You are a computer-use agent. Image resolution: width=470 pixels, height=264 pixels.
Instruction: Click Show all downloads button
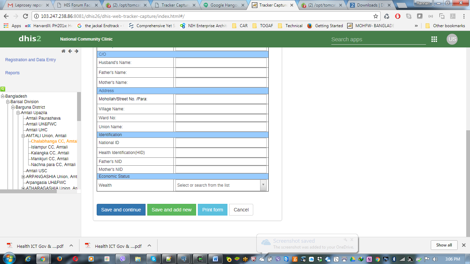[444, 245]
